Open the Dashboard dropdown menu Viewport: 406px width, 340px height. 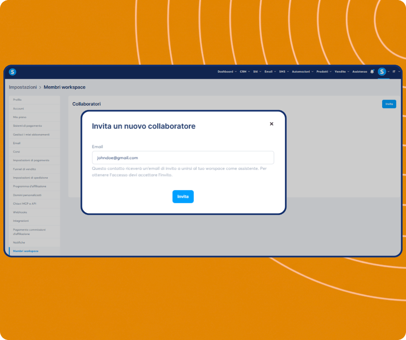point(227,72)
